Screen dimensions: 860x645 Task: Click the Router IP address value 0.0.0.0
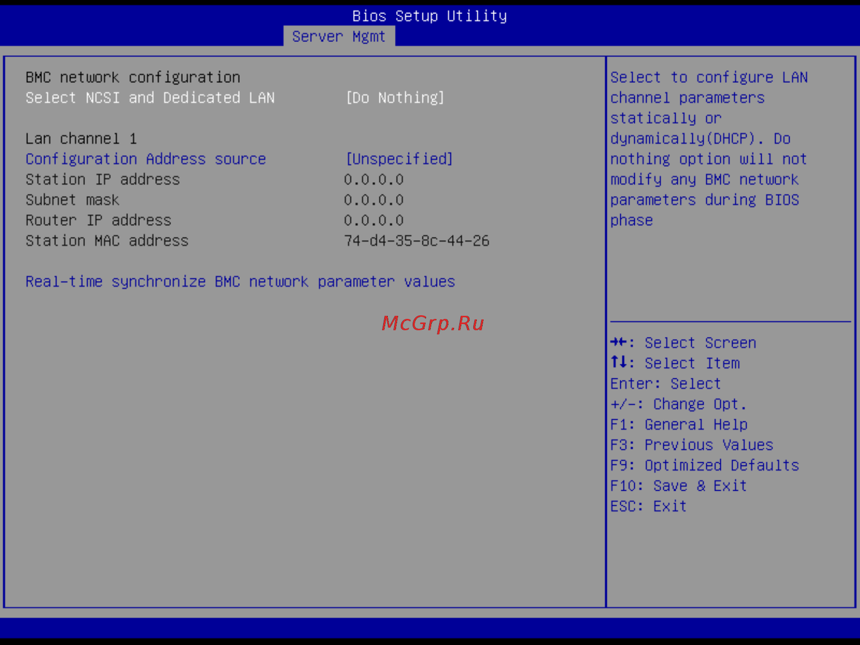[x=374, y=221]
